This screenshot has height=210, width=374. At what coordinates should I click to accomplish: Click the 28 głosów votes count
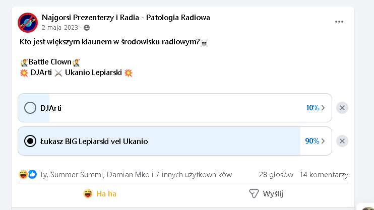(276, 175)
